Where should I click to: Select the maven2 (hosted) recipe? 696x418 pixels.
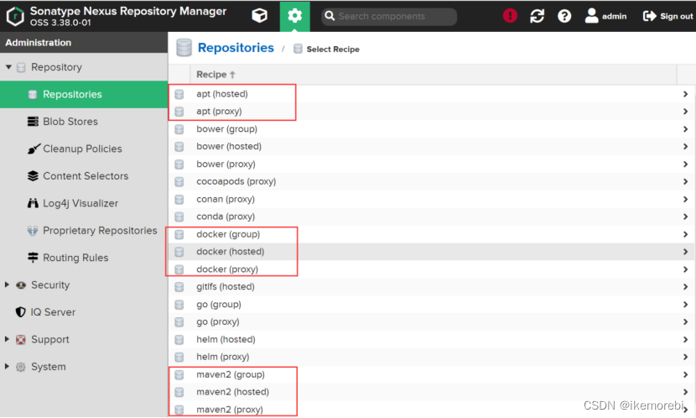click(430, 392)
